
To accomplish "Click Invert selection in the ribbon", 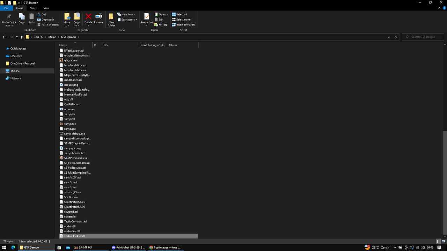I will point(183,25).
